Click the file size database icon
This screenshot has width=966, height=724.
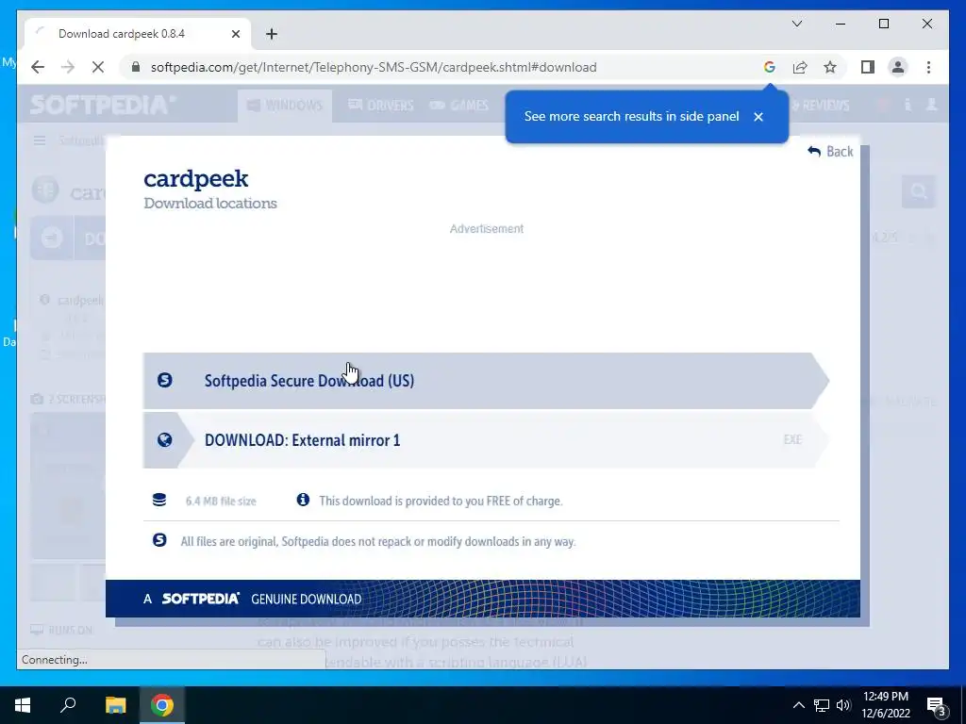159,500
